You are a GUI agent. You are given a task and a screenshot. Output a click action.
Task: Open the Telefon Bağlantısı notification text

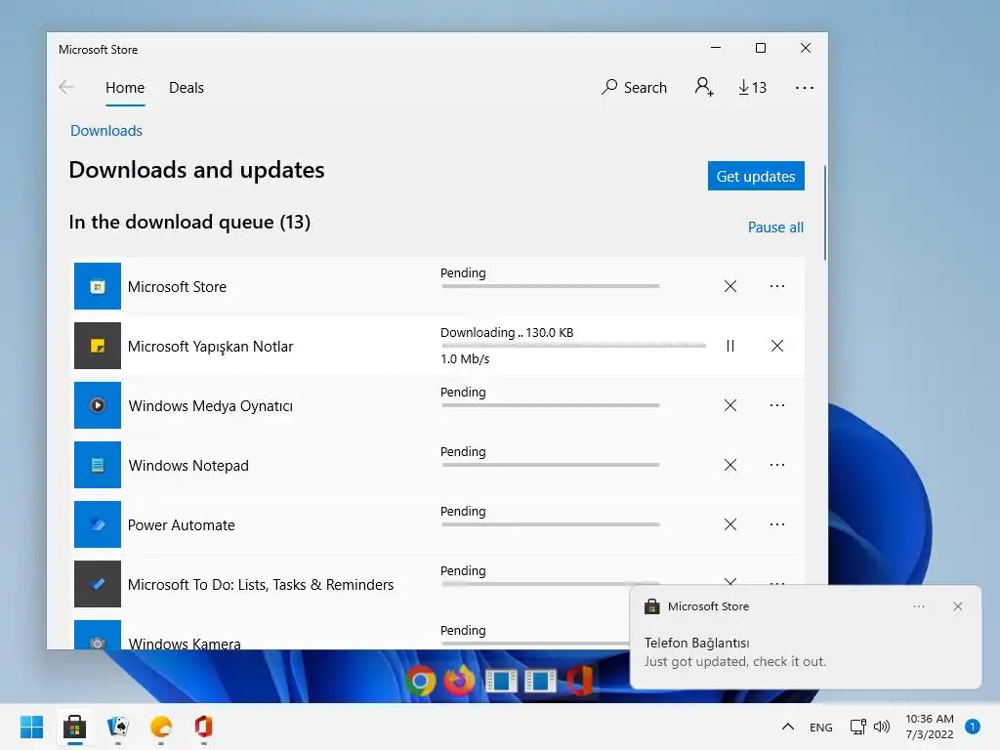pos(734,651)
